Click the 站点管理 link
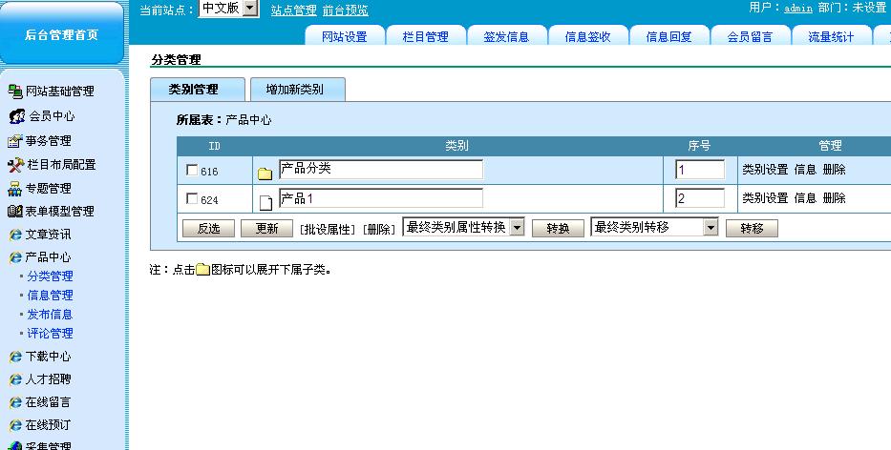The height and width of the screenshot is (450, 891). tap(293, 10)
